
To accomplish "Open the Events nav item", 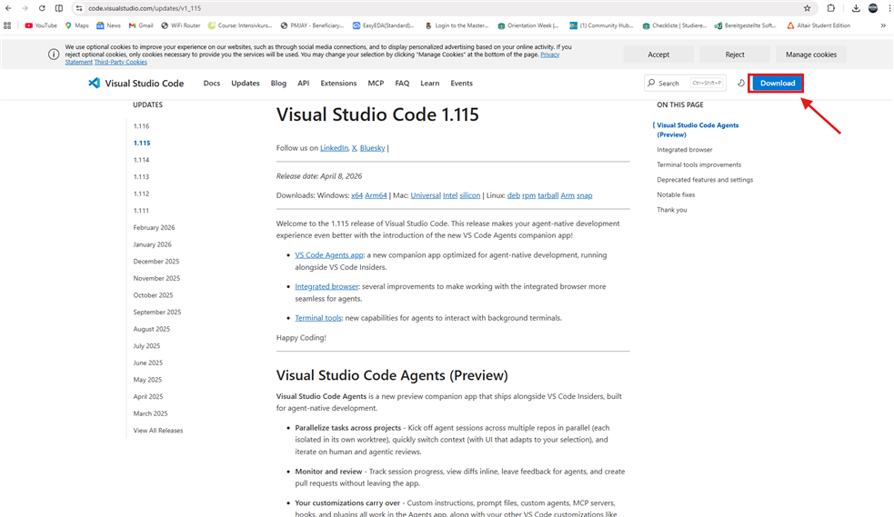I will [461, 83].
